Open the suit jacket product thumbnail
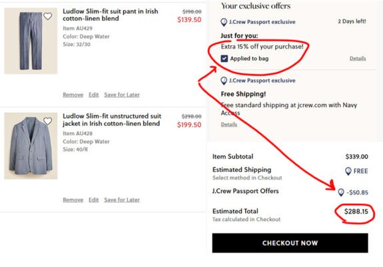Screen dimensions: 383x267 click(31, 146)
